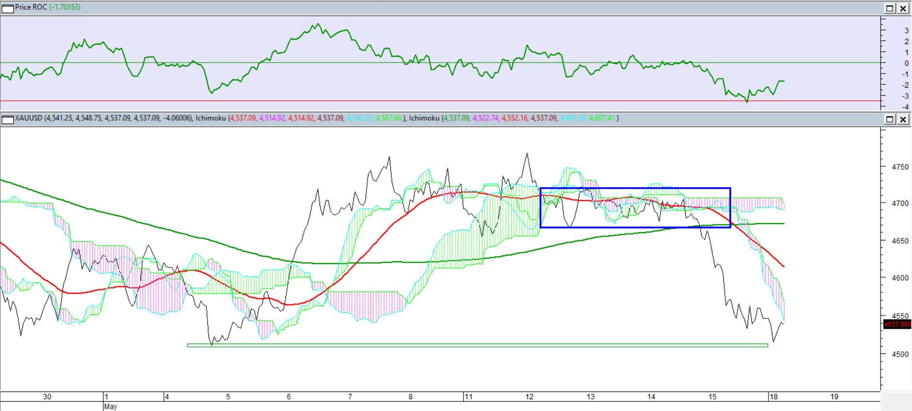Click the first Ichimoku indicator label
912x411 pixels.
click(x=211, y=118)
